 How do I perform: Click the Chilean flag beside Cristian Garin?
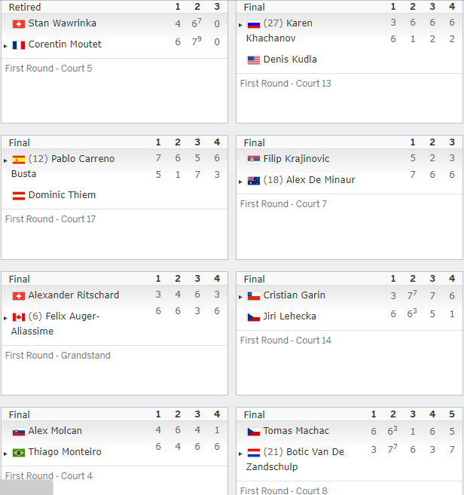pos(253,296)
